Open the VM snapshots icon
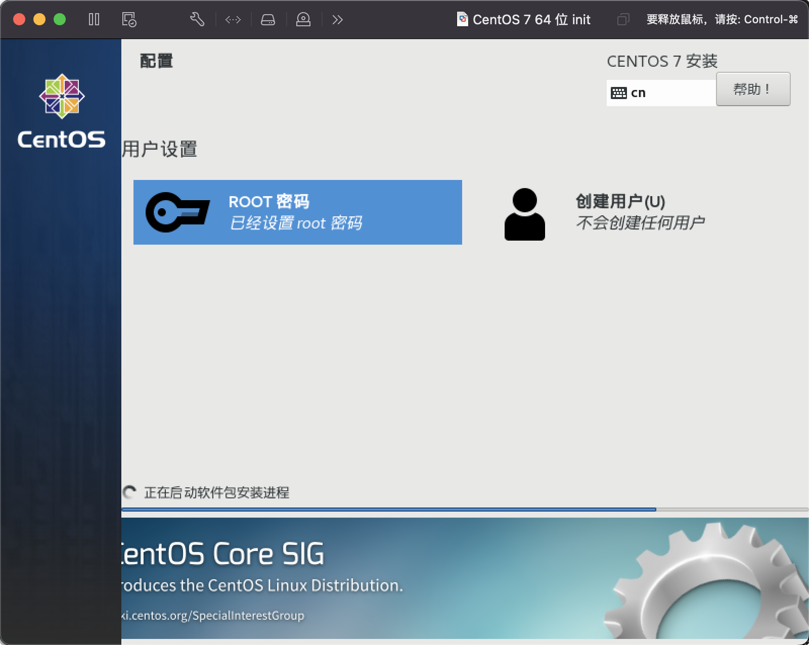Screen dimensions: 809x645 pos(129,20)
